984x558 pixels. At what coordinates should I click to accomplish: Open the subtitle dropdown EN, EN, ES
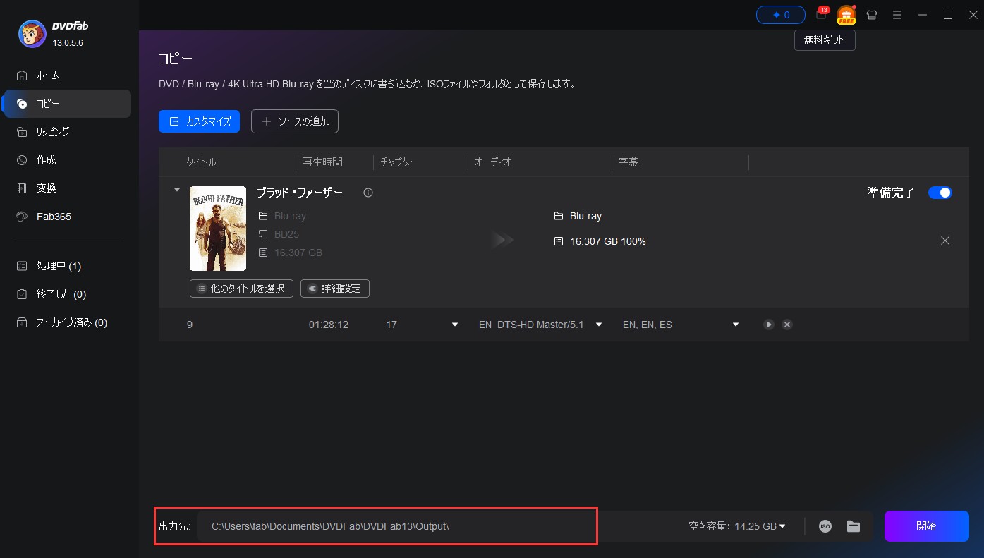736,325
